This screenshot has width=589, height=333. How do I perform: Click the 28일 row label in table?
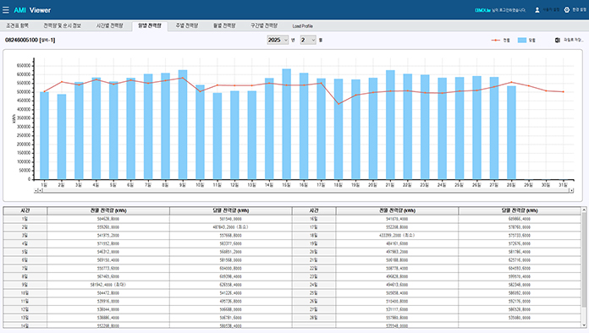click(314, 318)
